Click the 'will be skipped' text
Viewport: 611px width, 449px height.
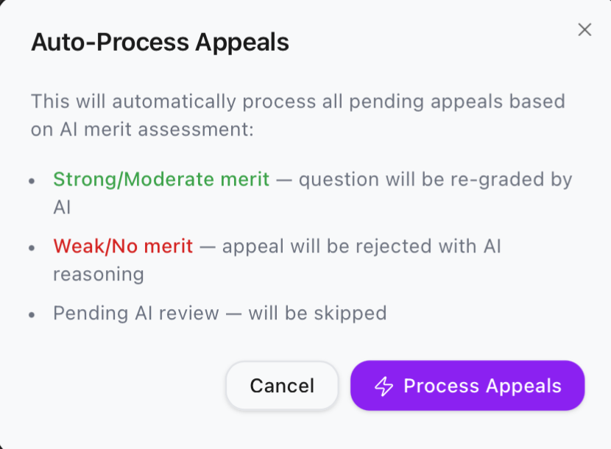point(317,313)
